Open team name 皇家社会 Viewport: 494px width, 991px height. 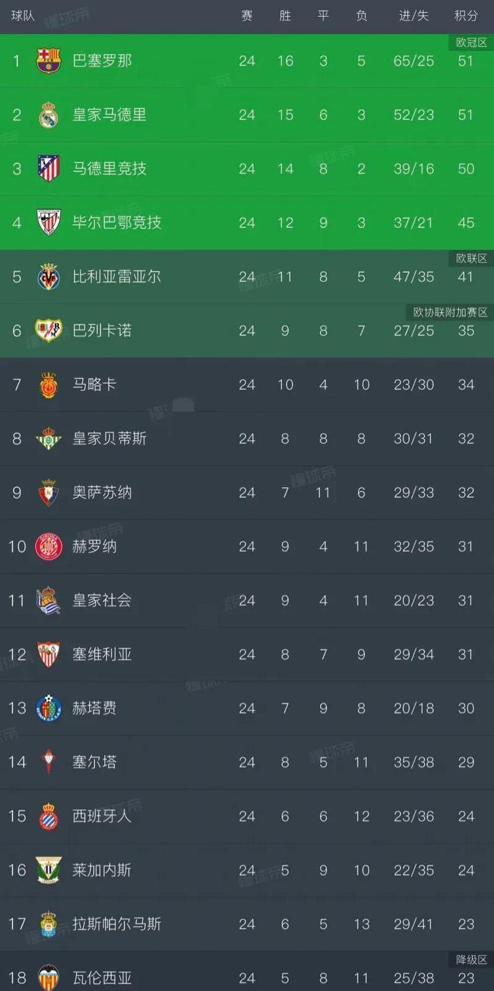(102, 600)
